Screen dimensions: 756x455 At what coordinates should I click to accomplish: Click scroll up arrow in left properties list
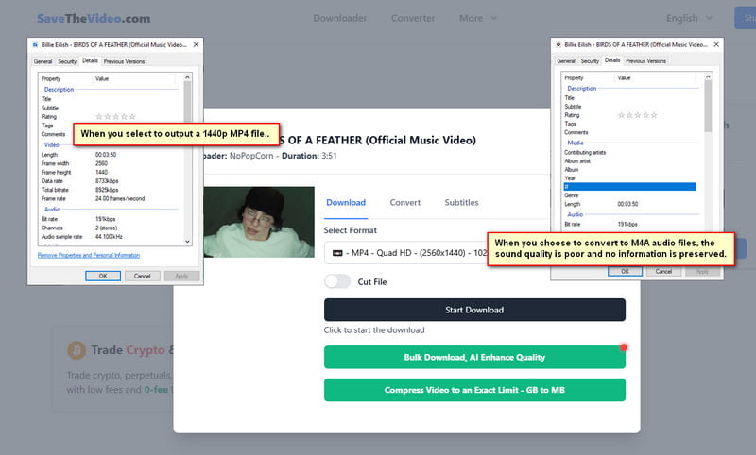(x=187, y=77)
